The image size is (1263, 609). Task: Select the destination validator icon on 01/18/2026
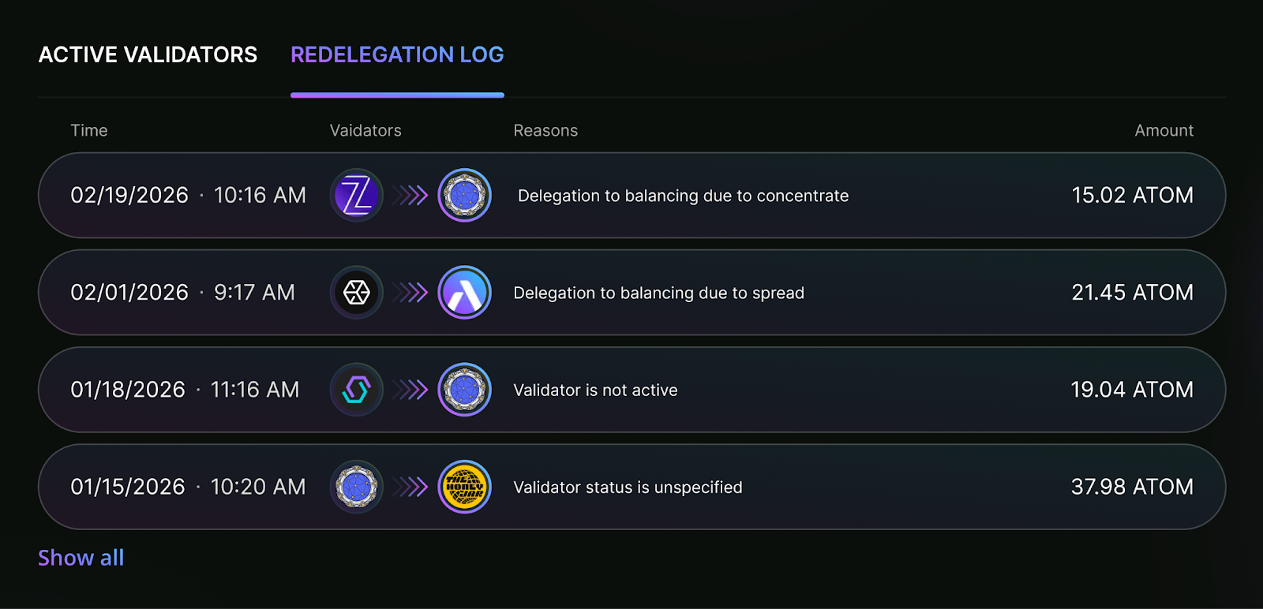465,389
